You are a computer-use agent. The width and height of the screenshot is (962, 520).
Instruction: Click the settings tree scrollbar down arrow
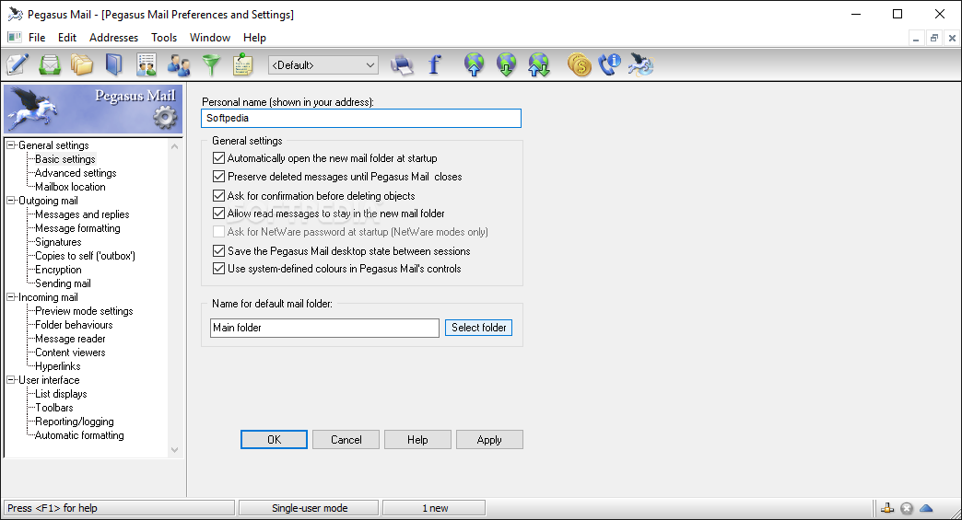click(x=175, y=450)
